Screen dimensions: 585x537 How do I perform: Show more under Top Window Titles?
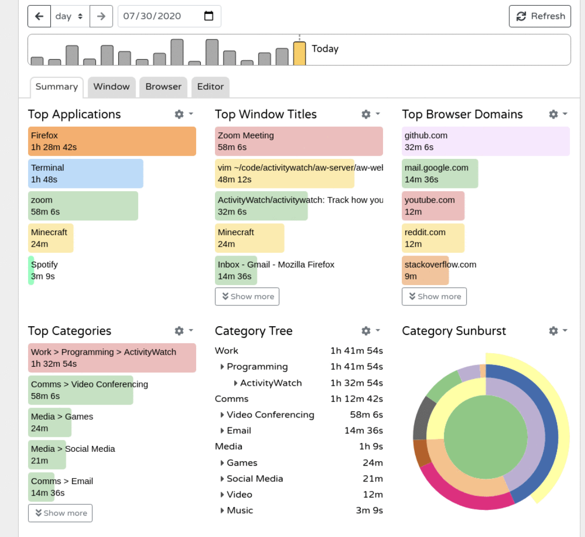tap(247, 297)
